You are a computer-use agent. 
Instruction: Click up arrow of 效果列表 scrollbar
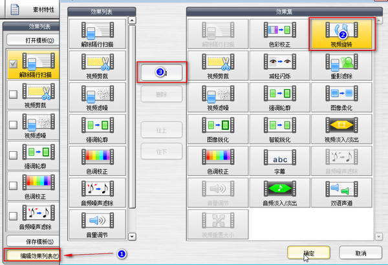point(132,21)
